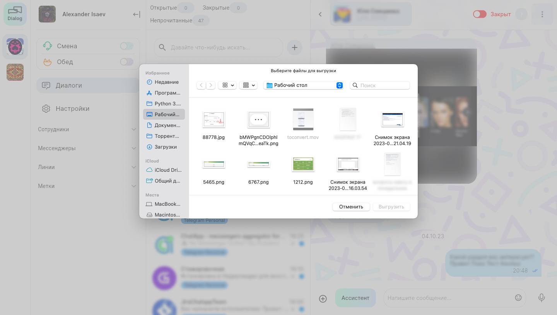Click the microphone voice message icon
Screen dimensions: 557x315
pyautogui.click(x=542, y=298)
